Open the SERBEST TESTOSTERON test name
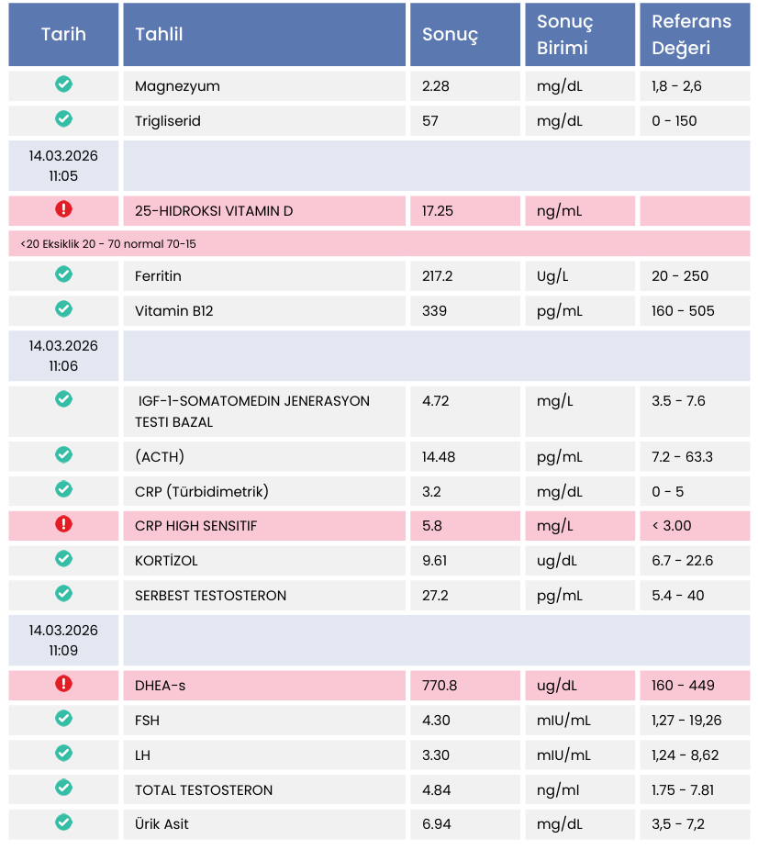The width and height of the screenshot is (758, 850). tap(210, 596)
